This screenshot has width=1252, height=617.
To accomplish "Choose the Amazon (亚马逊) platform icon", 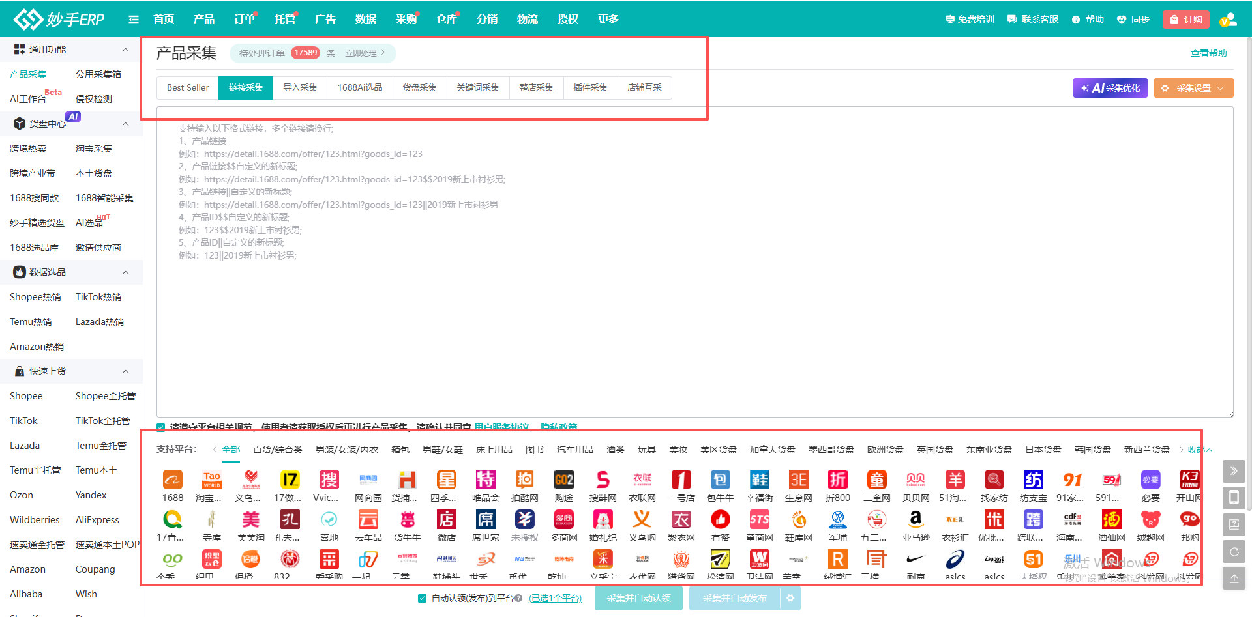I will tap(916, 520).
